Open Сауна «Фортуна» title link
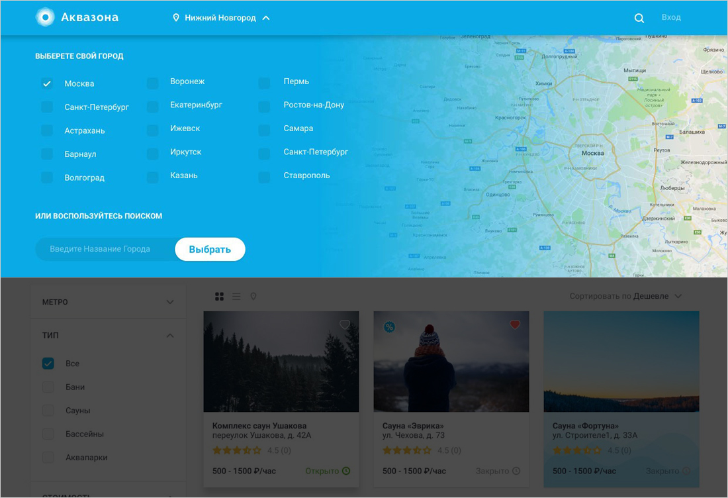The width and height of the screenshot is (728, 498). tap(585, 426)
